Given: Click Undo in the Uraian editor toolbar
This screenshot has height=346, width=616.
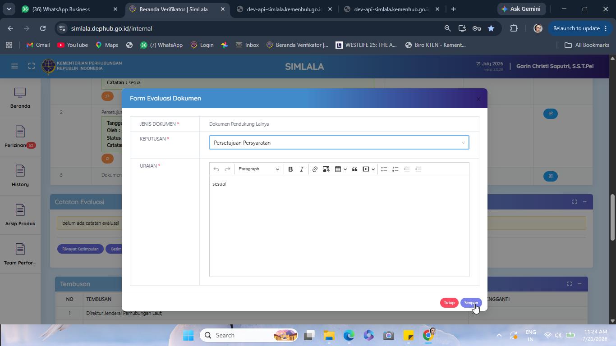Looking at the screenshot, I should point(216,169).
